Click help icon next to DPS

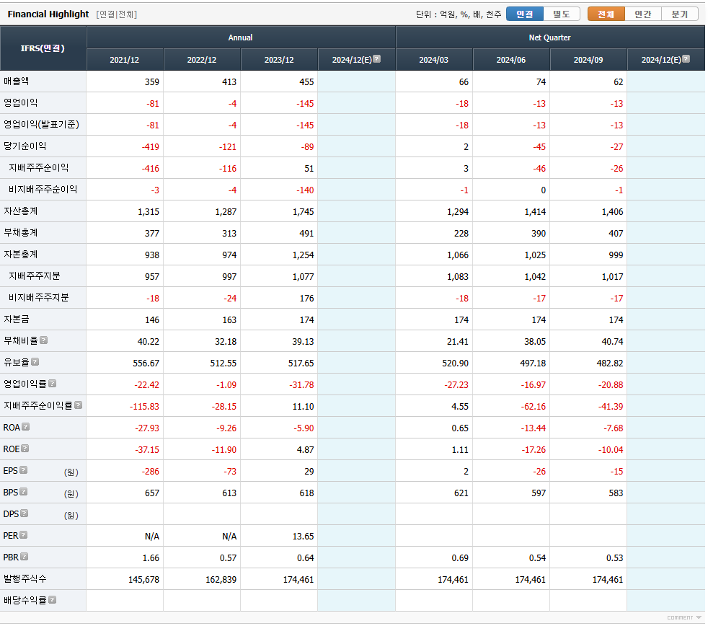coord(25,514)
